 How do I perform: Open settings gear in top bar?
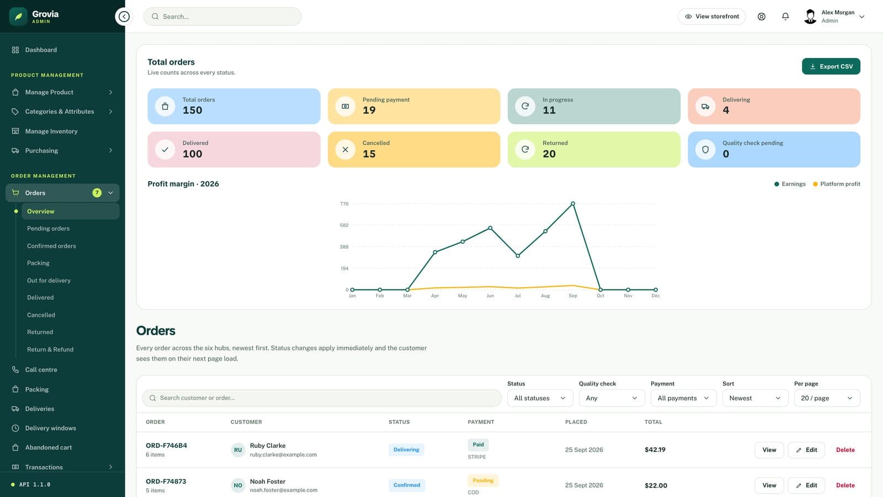tap(762, 17)
